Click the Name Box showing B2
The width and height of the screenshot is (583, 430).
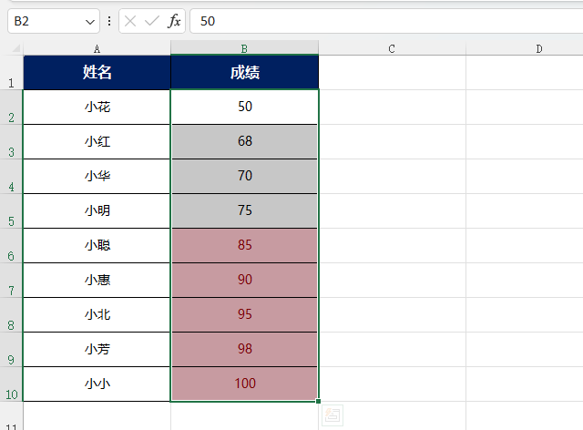pos(54,21)
